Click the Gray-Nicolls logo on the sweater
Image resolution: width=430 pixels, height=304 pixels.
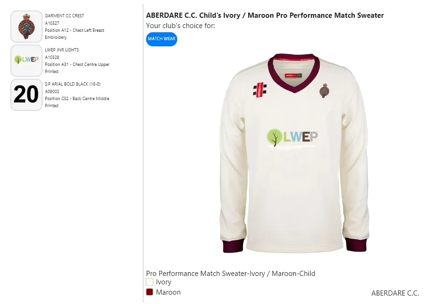point(260,89)
